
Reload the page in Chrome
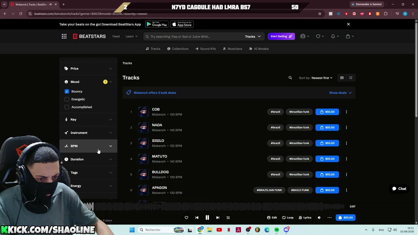click(21, 14)
